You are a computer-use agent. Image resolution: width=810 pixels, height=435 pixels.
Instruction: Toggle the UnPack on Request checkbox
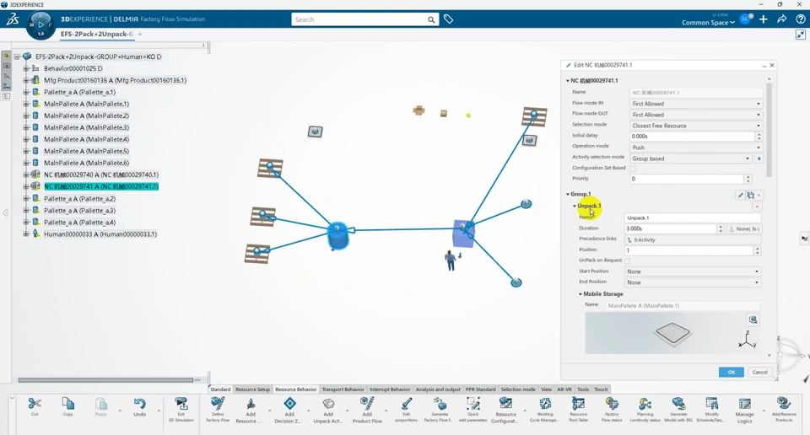(627, 260)
